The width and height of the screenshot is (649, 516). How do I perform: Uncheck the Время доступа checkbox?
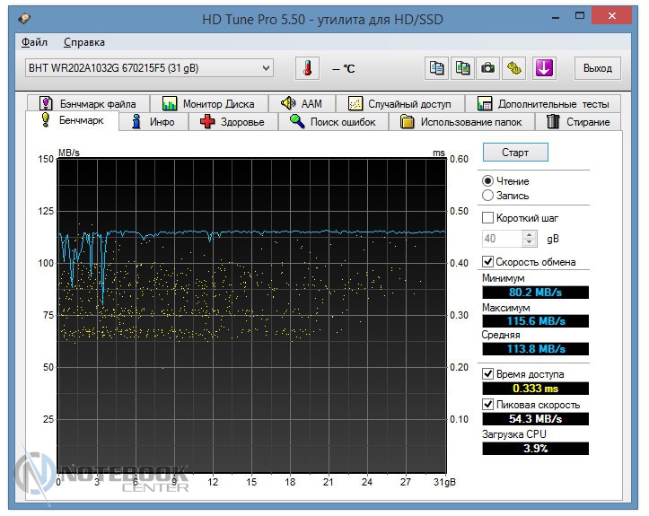coord(488,373)
